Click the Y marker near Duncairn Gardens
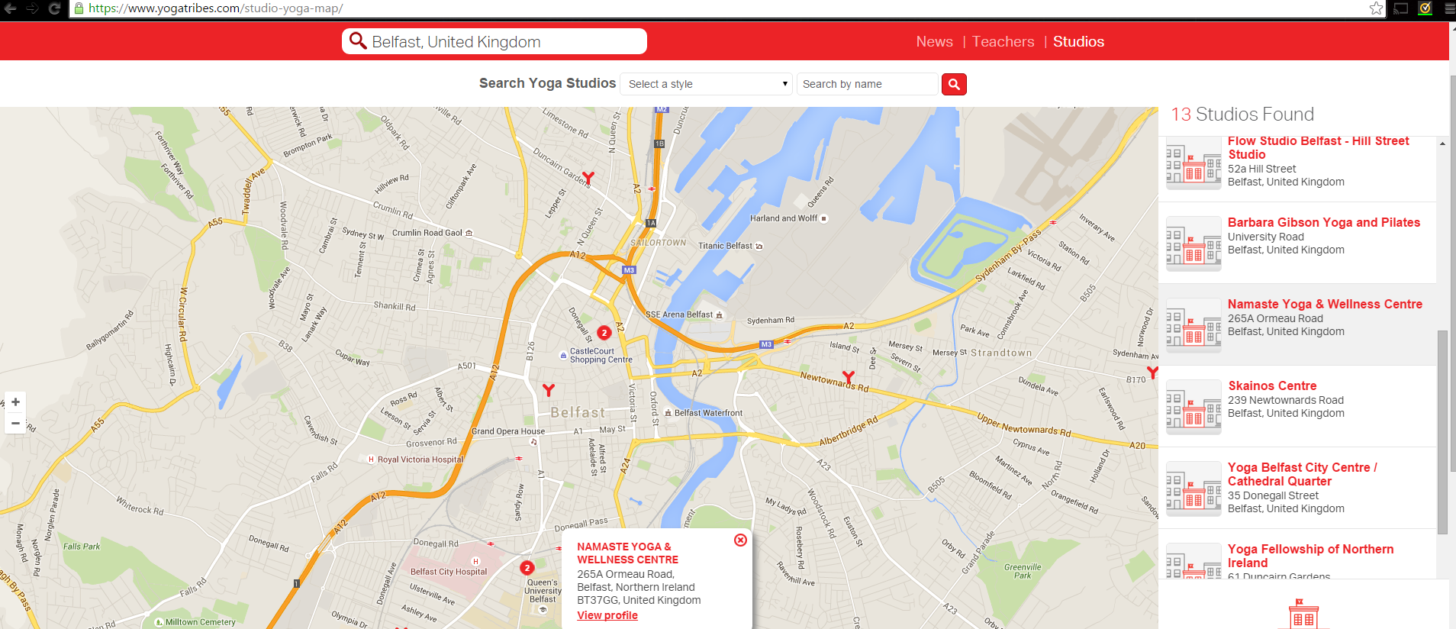The image size is (1456, 629). point(588,178)
